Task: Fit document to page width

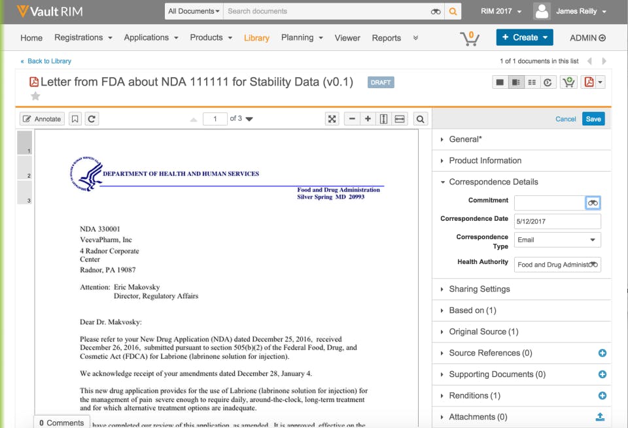Action: click(399, 119)
